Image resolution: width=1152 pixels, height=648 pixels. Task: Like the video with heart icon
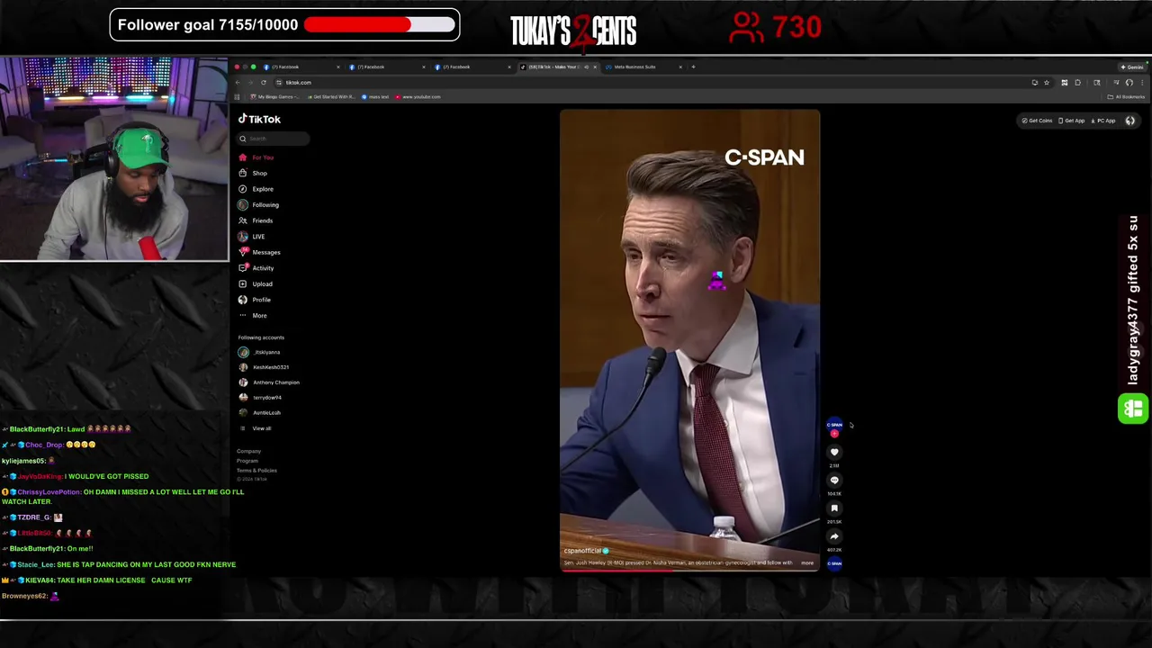pyautogui.click(x=834, y=453)
